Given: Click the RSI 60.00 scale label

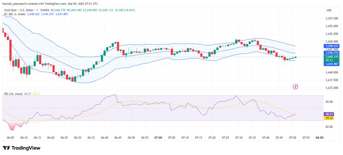Looking at the screenshot, I should click(329, 102).
